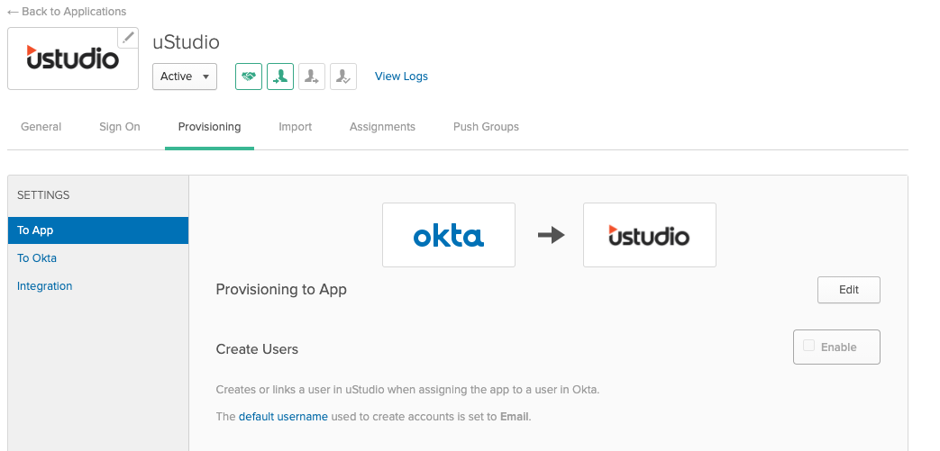Select the Provisioning tab
Screen dimensions: 940x451
pos(209,127)
